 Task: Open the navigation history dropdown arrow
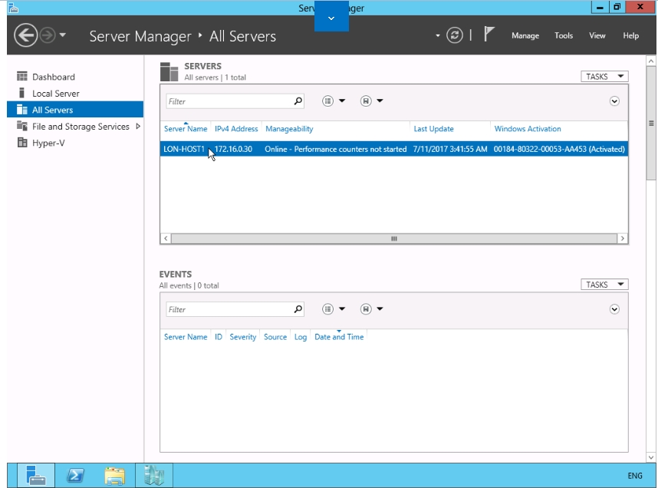point(63,35)
